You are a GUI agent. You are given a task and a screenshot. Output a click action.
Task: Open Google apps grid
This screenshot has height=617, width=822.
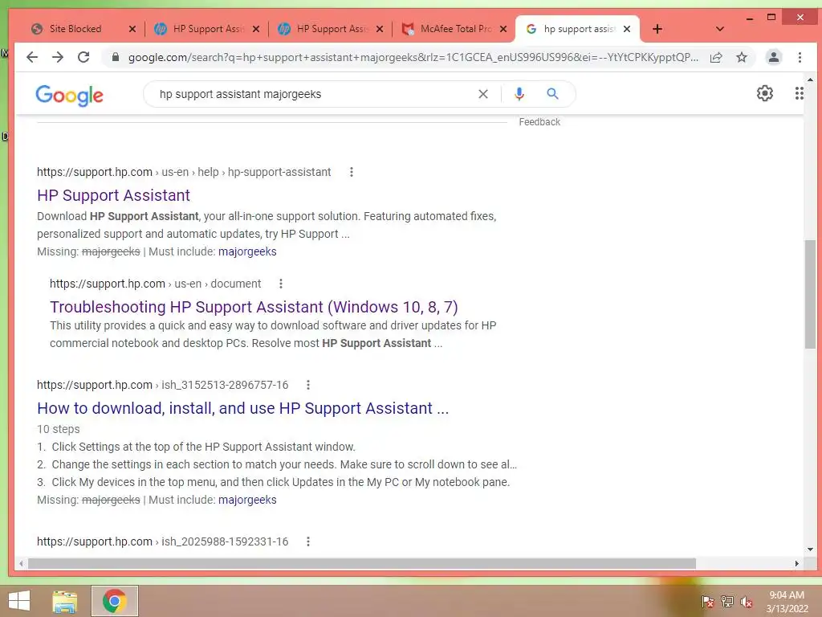[799, 93]
